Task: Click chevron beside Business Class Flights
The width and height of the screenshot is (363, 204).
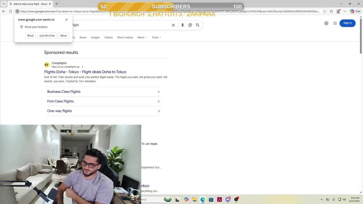Action: pos(159,92)
